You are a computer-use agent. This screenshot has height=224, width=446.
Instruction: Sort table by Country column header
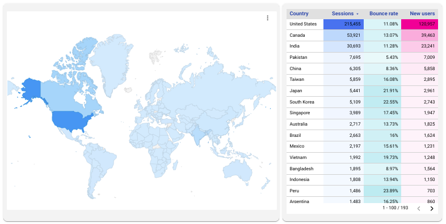(x=298, y=14)
